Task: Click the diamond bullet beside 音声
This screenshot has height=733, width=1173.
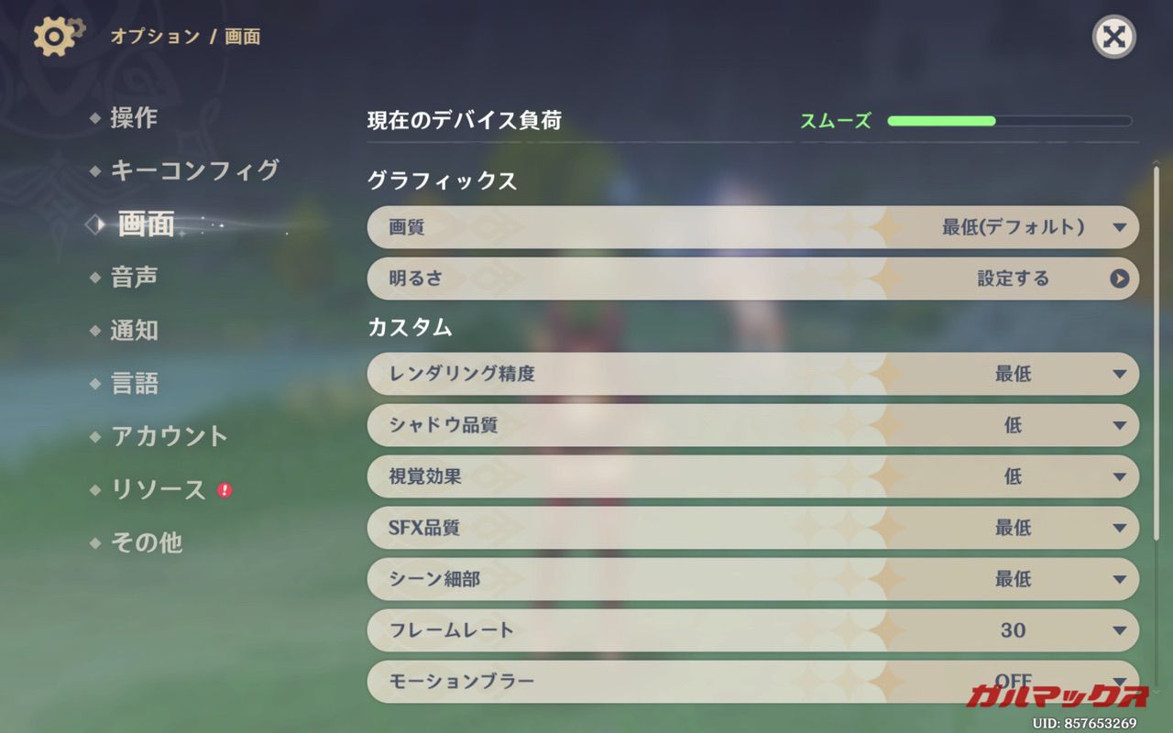Action: (95, 278)
